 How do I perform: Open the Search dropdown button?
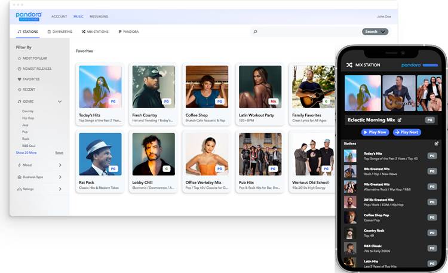click(x=375, y=32)
